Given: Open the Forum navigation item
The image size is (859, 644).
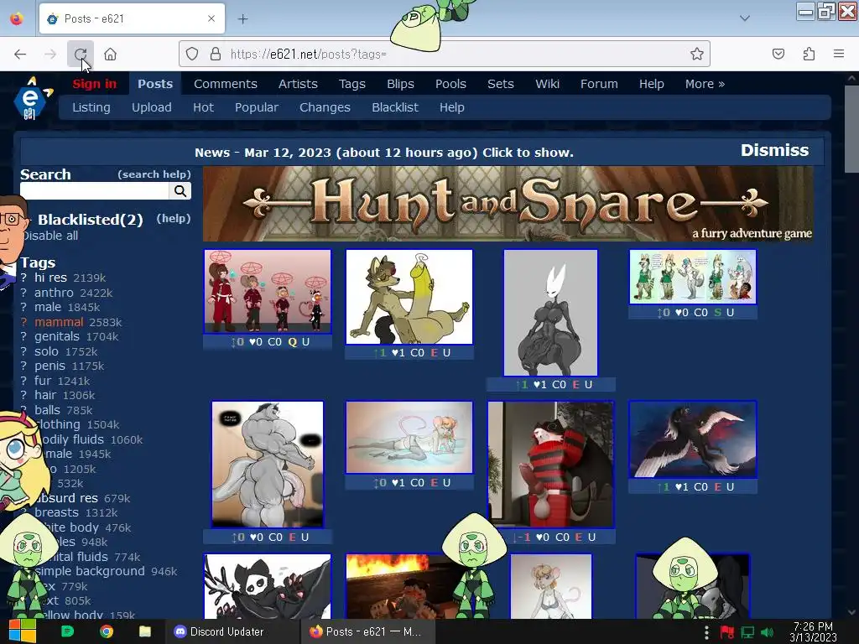Looking at the screenshot, I should [599, 84].
